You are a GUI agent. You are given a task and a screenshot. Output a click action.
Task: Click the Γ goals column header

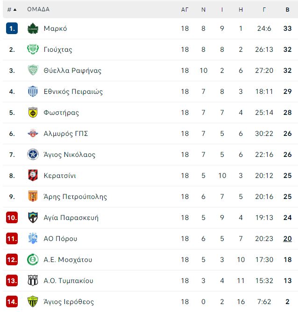click(x=264, y=9)
